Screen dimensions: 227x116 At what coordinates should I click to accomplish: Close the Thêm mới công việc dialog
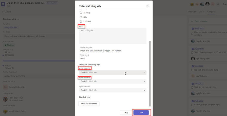click(x=147, y=6)
